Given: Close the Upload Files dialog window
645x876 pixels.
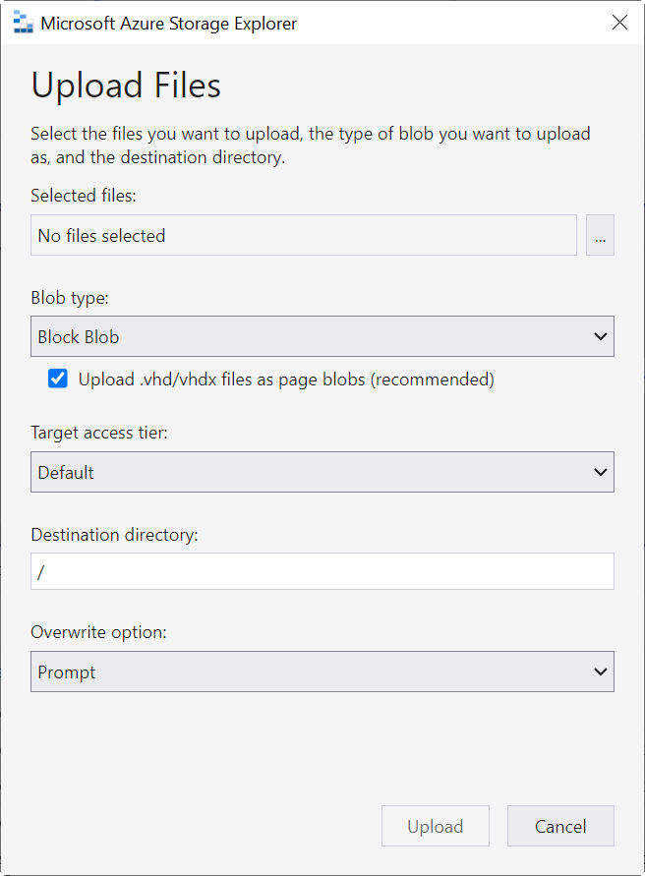Looking at the screenshot, I should pos(619,23).
